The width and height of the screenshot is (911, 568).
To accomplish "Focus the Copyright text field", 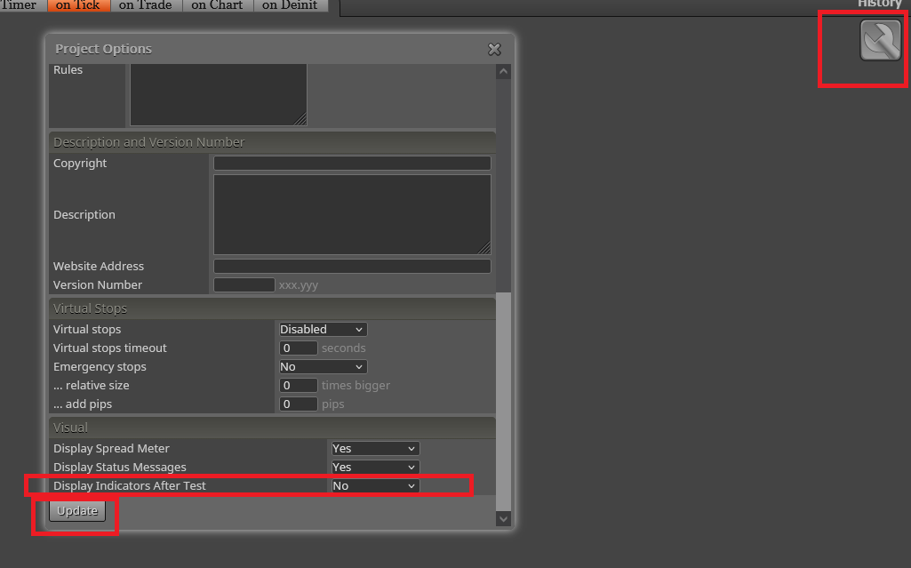I will pos(352,164).
